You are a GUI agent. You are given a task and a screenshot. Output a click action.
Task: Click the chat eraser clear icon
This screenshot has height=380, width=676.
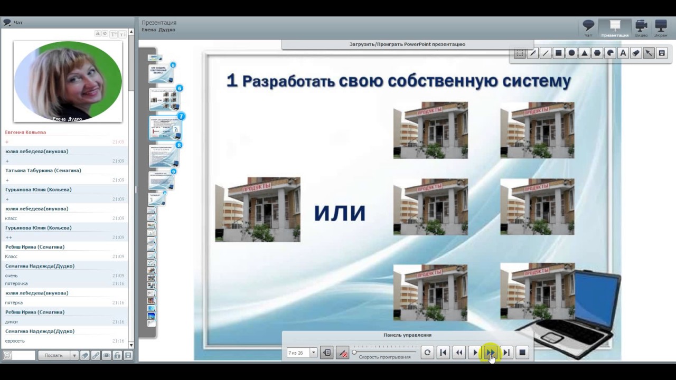pos(84,356)
